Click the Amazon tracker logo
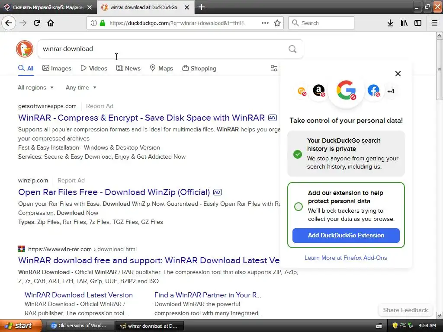Screen dimensions: 443x332 coord(319,91)
